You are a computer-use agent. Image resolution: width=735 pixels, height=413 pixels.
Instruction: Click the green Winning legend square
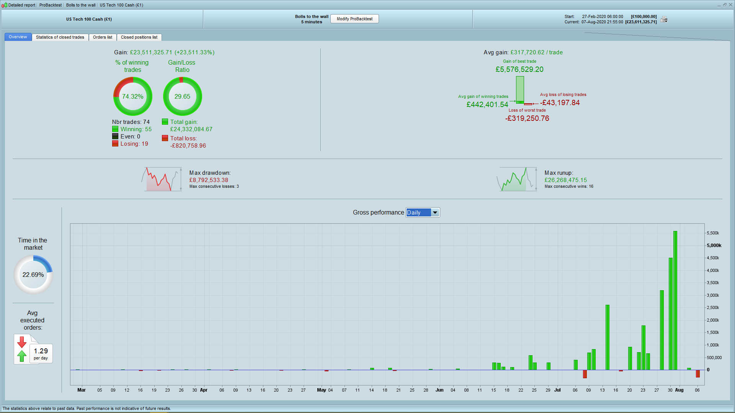click(x=115, y=129)
